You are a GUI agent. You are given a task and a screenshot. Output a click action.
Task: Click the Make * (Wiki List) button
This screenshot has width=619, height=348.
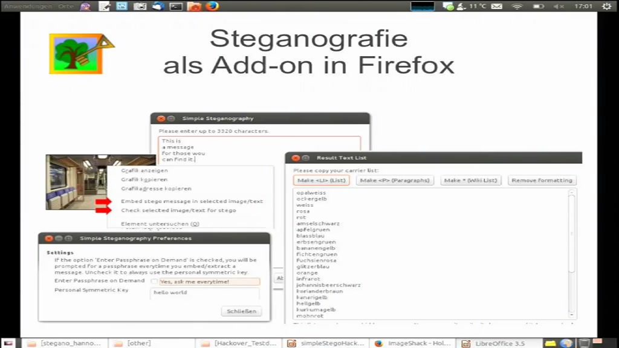470,180
